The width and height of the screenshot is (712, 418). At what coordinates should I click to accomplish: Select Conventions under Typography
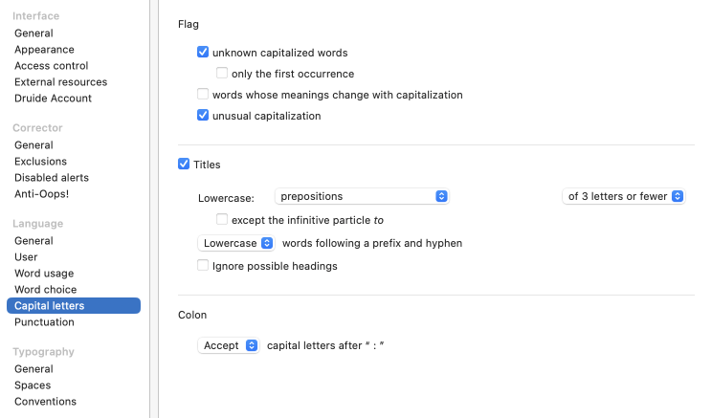45,402
